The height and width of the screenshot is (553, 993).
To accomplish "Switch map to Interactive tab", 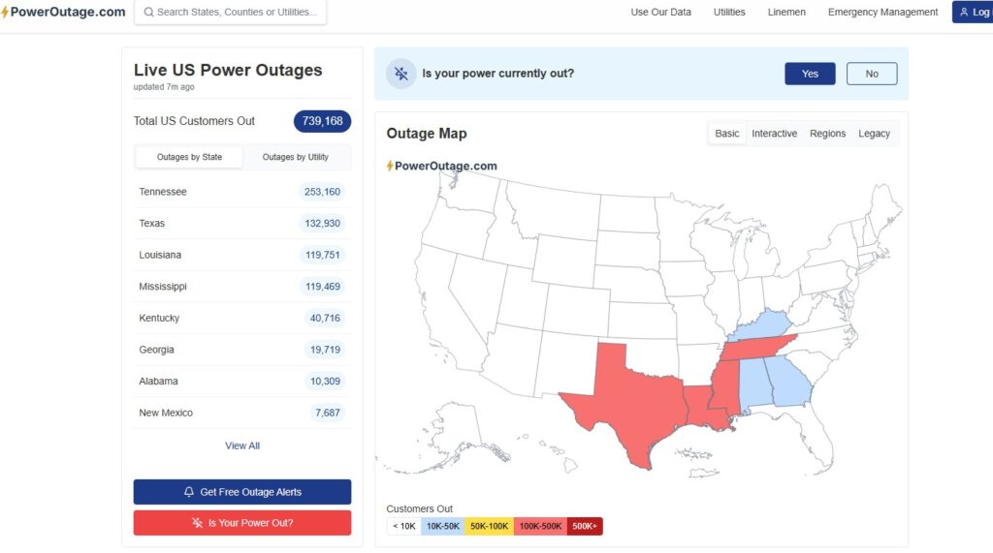I will point(774,134).
